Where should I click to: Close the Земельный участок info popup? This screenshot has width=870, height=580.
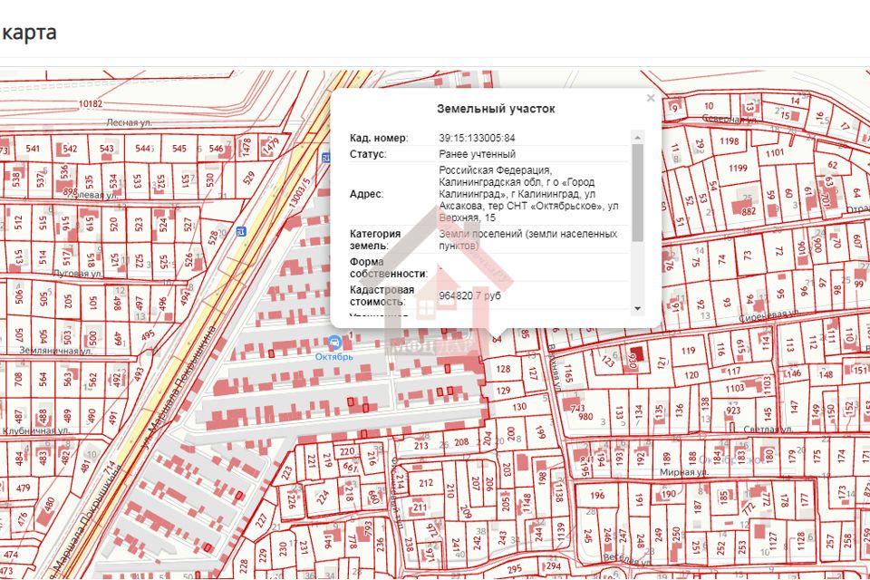tap(650, 98)
